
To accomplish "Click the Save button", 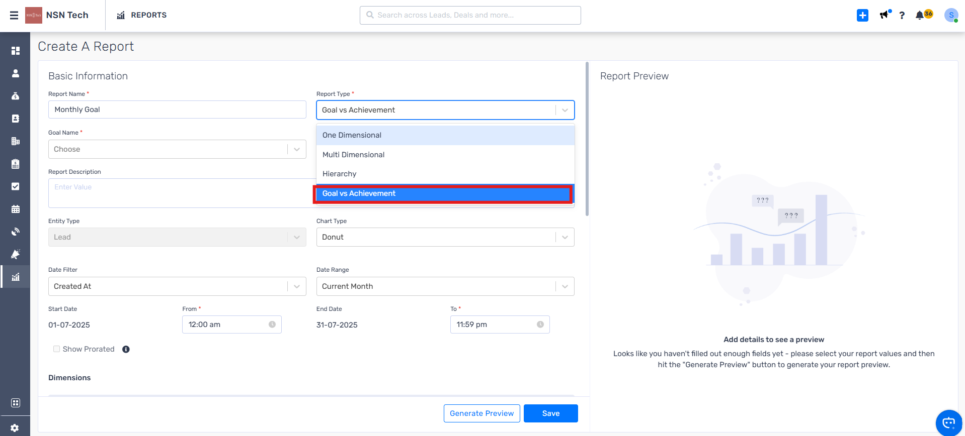I will tap(551, 413).
